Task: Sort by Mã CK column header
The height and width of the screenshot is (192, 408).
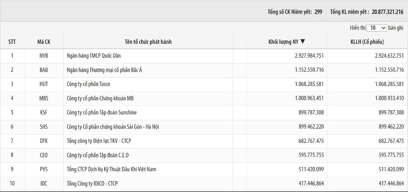Action: 44,42
